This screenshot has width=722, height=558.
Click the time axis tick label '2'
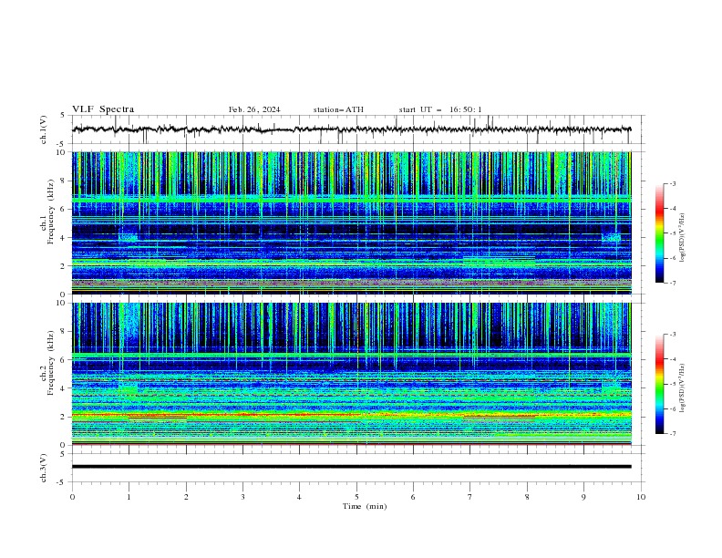pyautogui.click(x=186, y=497)
